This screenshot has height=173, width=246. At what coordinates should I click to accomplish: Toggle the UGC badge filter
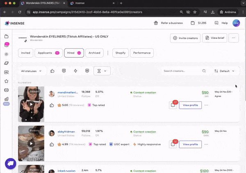(x=87, y=71)
